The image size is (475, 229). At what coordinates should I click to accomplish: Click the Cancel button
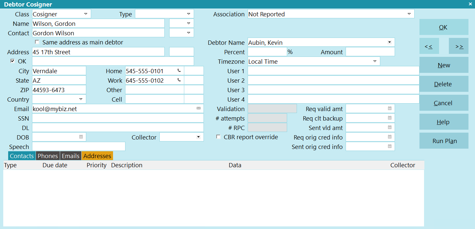click(x=444, y=103)
